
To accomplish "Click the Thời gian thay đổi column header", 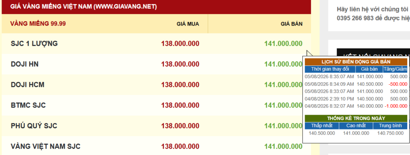I will [330, 69].
